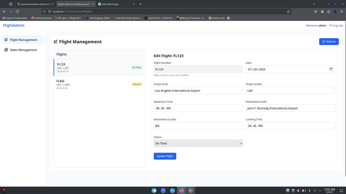Open the Firefox account icon
This screenshot has width=346, height=194.
322,12
